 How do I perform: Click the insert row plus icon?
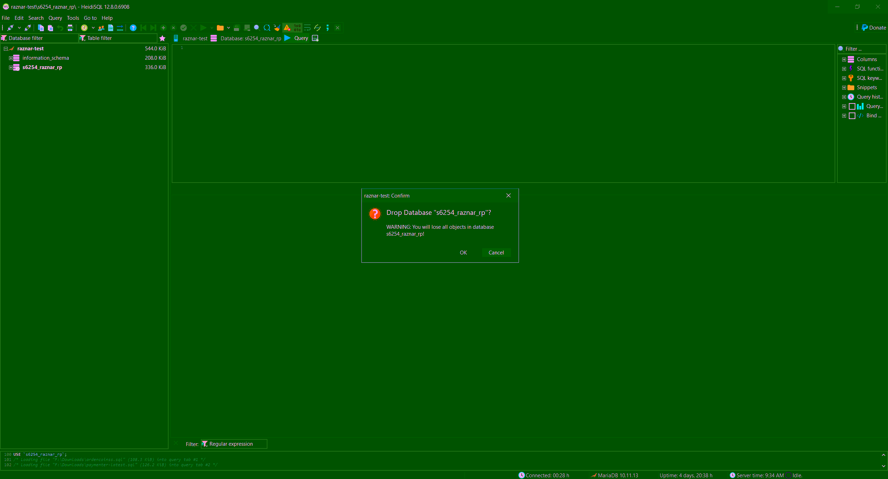(x=163, y=28)
